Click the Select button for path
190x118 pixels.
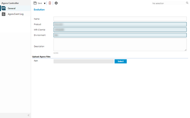(x=121, y=61)
